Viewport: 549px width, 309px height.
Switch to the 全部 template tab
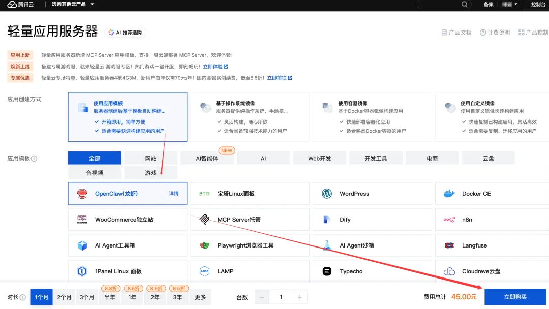click(95, 158)
